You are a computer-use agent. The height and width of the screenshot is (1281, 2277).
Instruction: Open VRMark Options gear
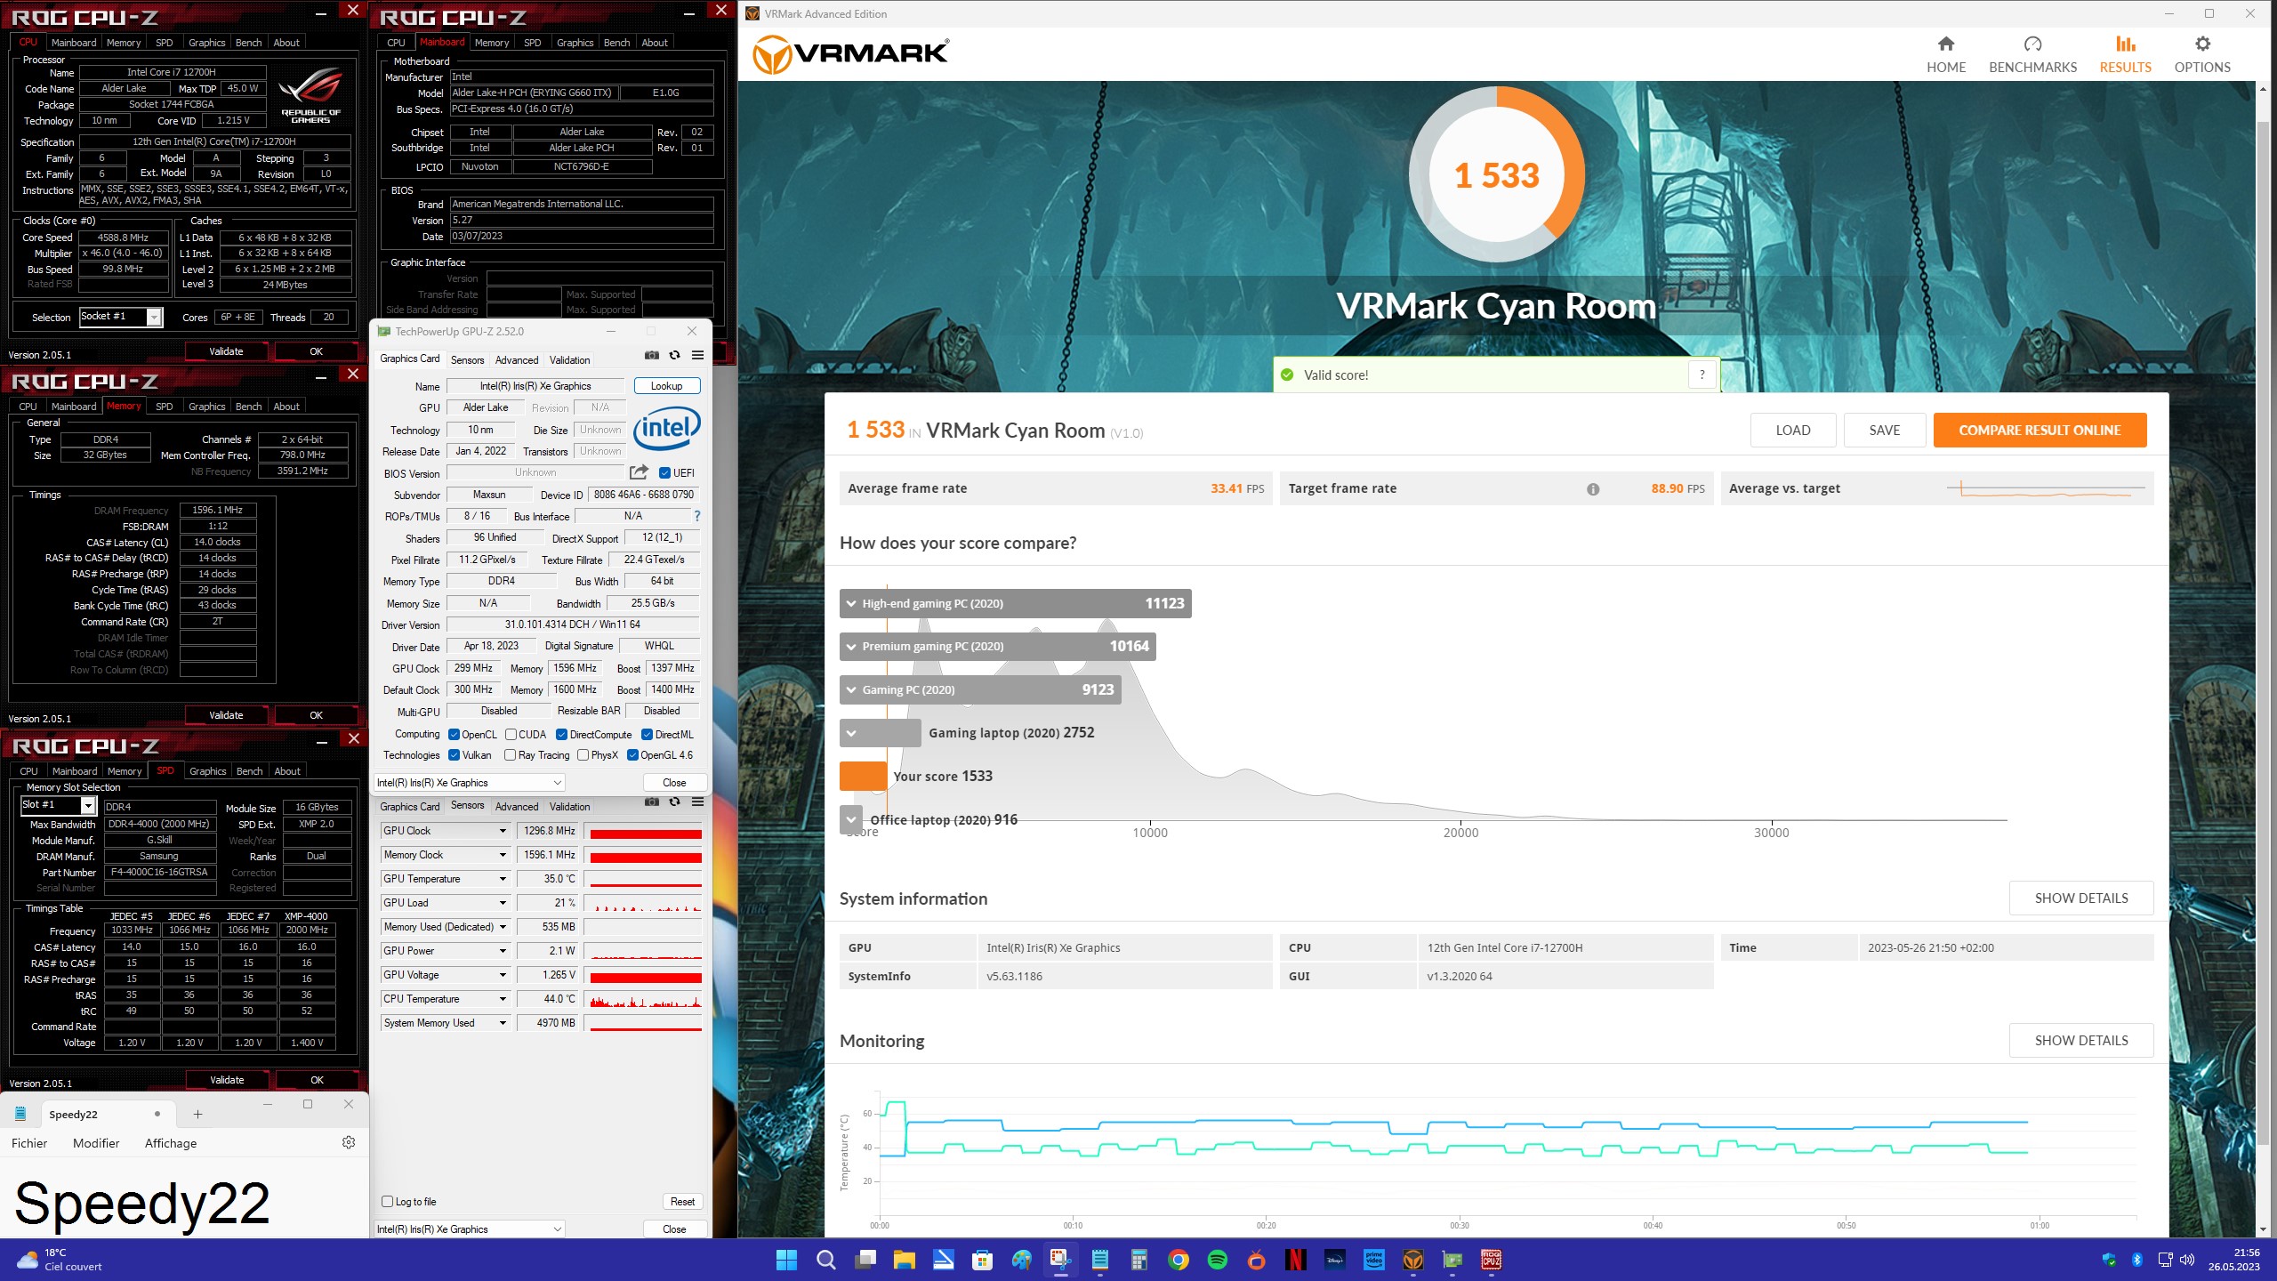click(x=2202, y=54)
